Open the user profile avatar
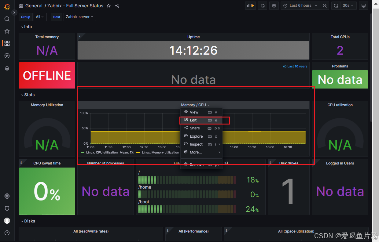 [x=7, y=221]
